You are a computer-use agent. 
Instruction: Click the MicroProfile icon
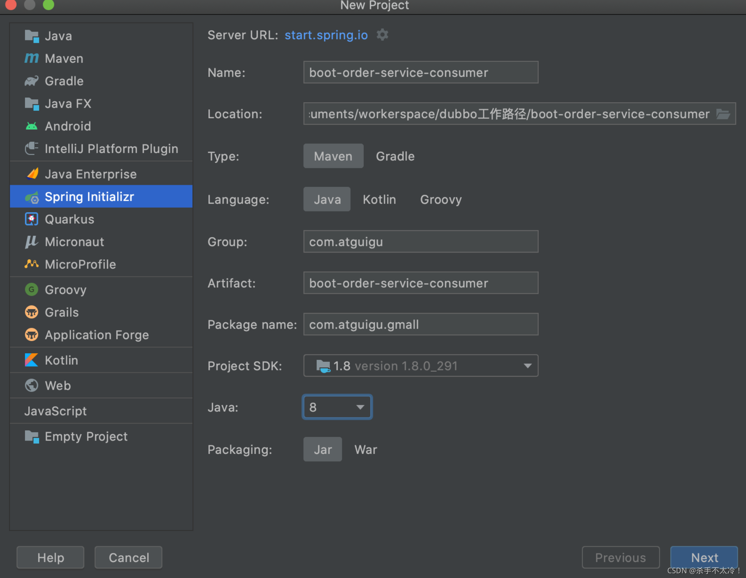coord(32,264)
